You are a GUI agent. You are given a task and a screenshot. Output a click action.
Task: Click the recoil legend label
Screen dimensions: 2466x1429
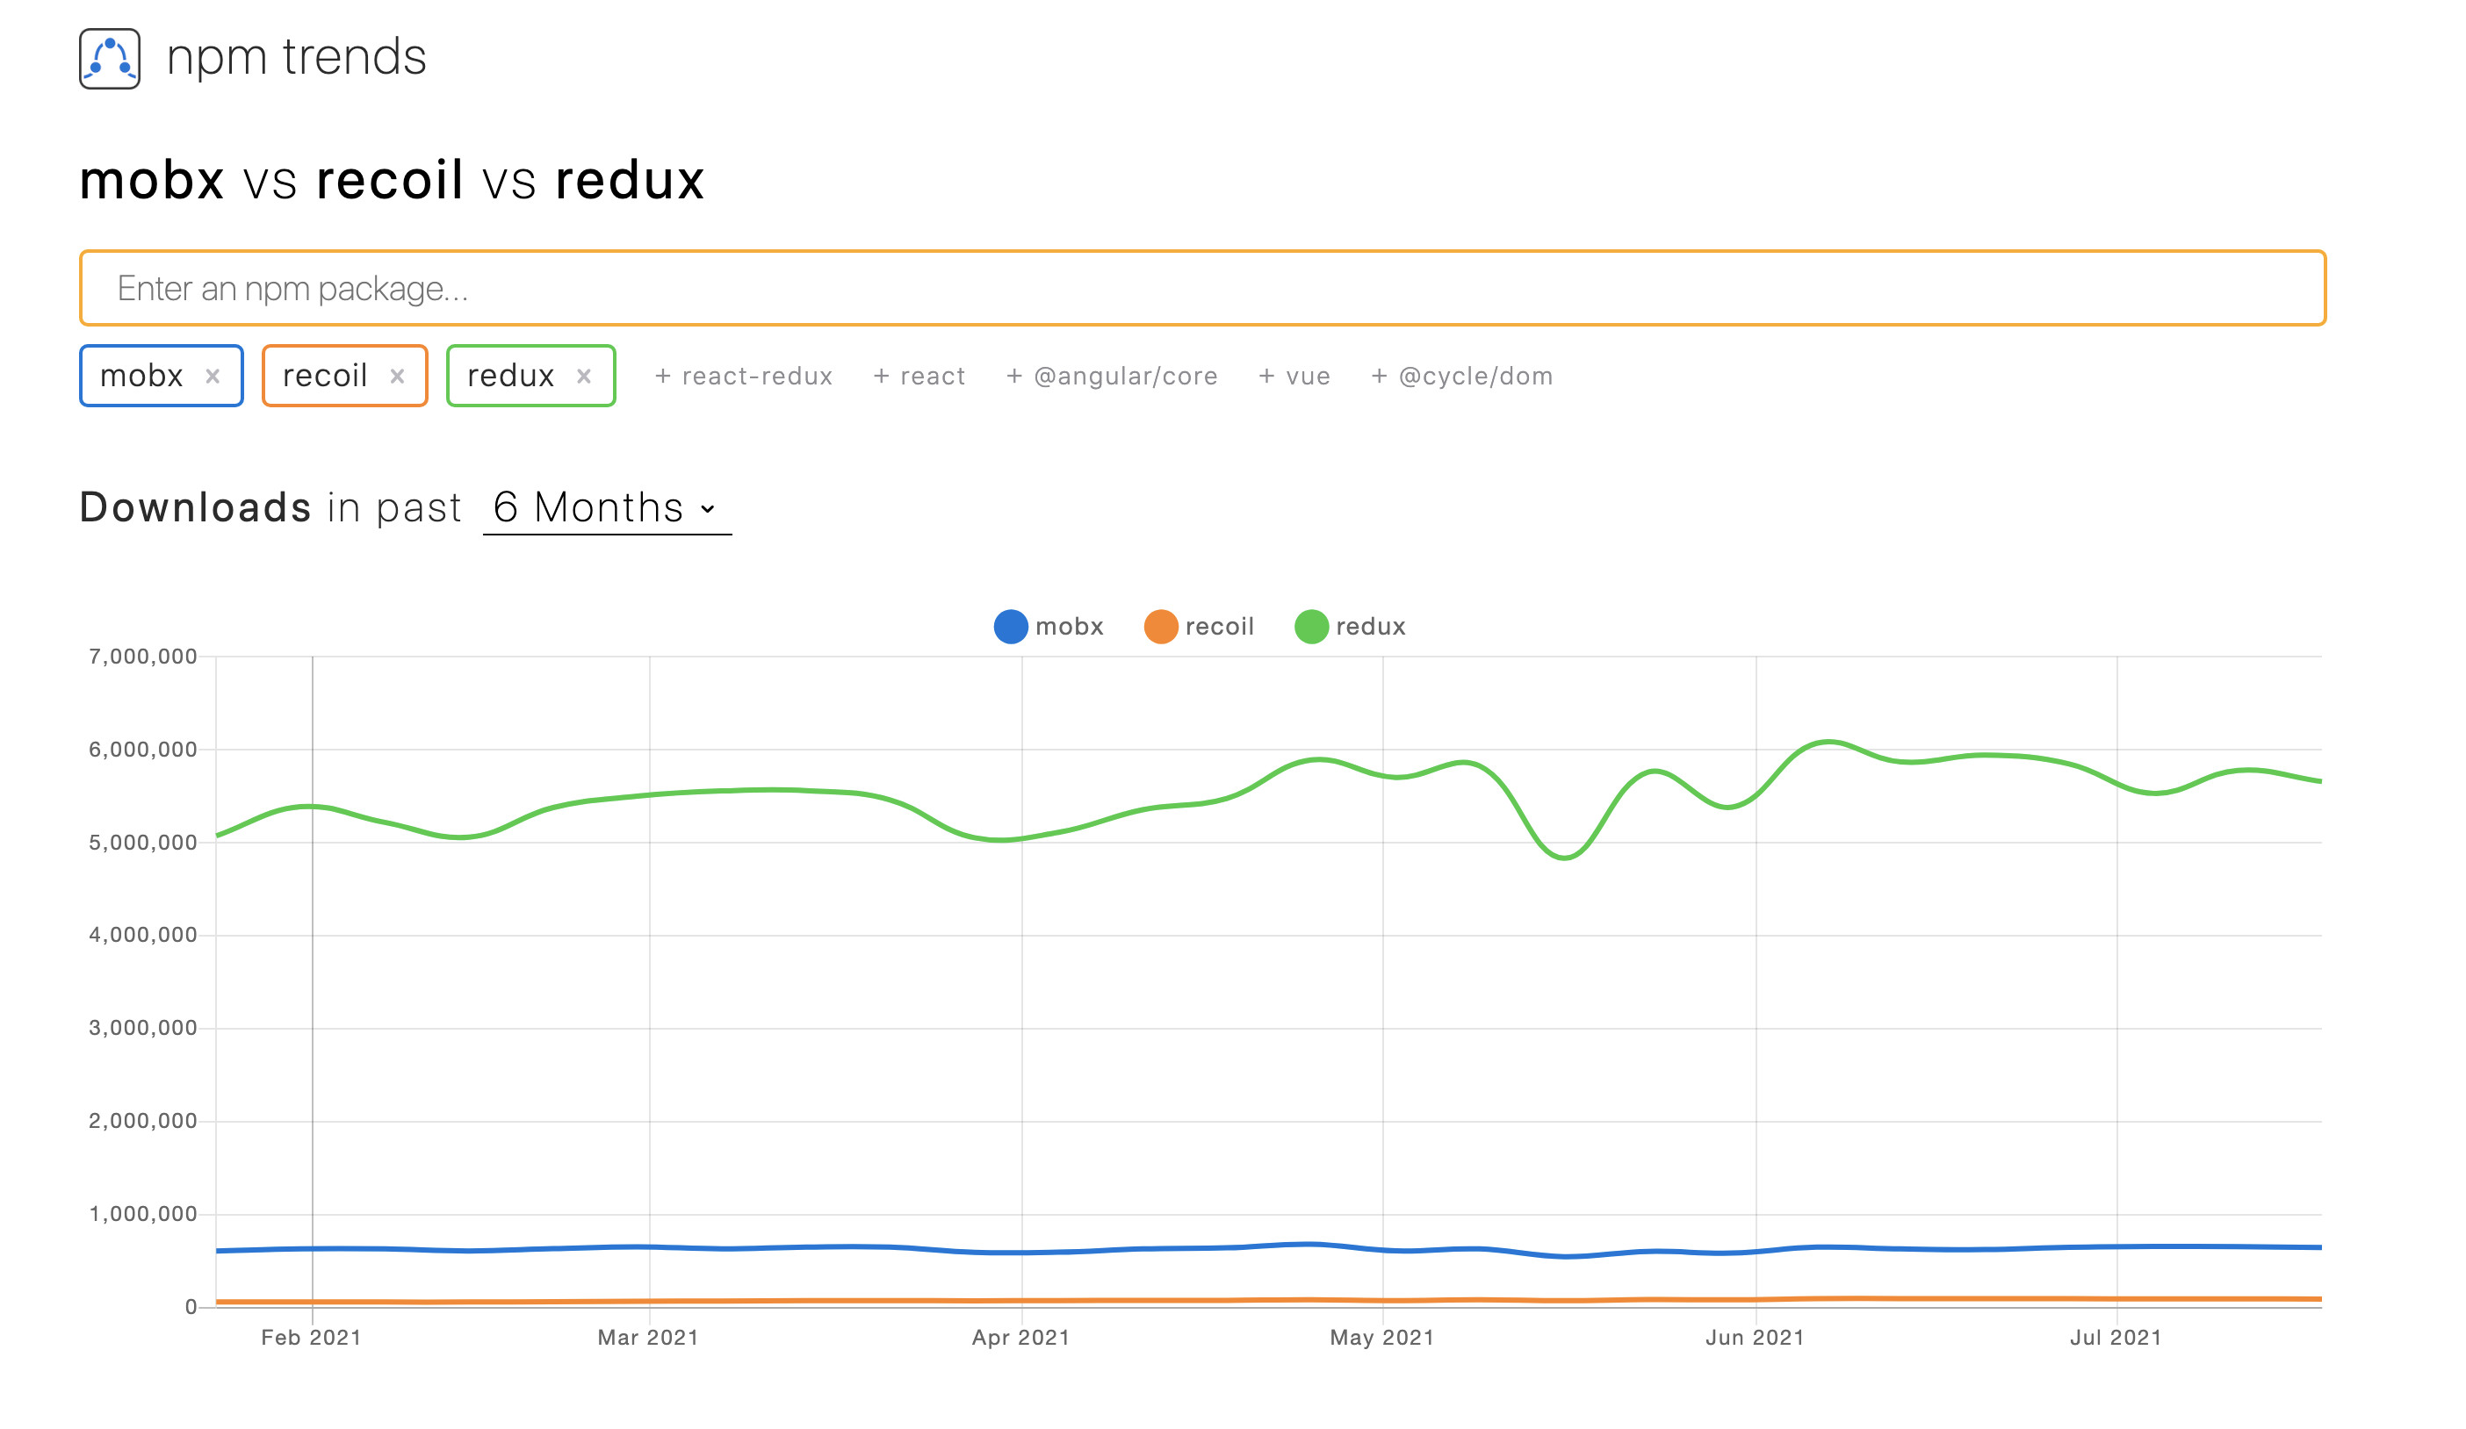point(1219,627)
